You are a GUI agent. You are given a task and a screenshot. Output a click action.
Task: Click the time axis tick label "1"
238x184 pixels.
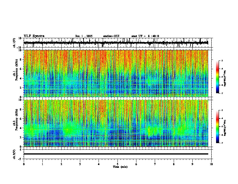tap(42, 164)
